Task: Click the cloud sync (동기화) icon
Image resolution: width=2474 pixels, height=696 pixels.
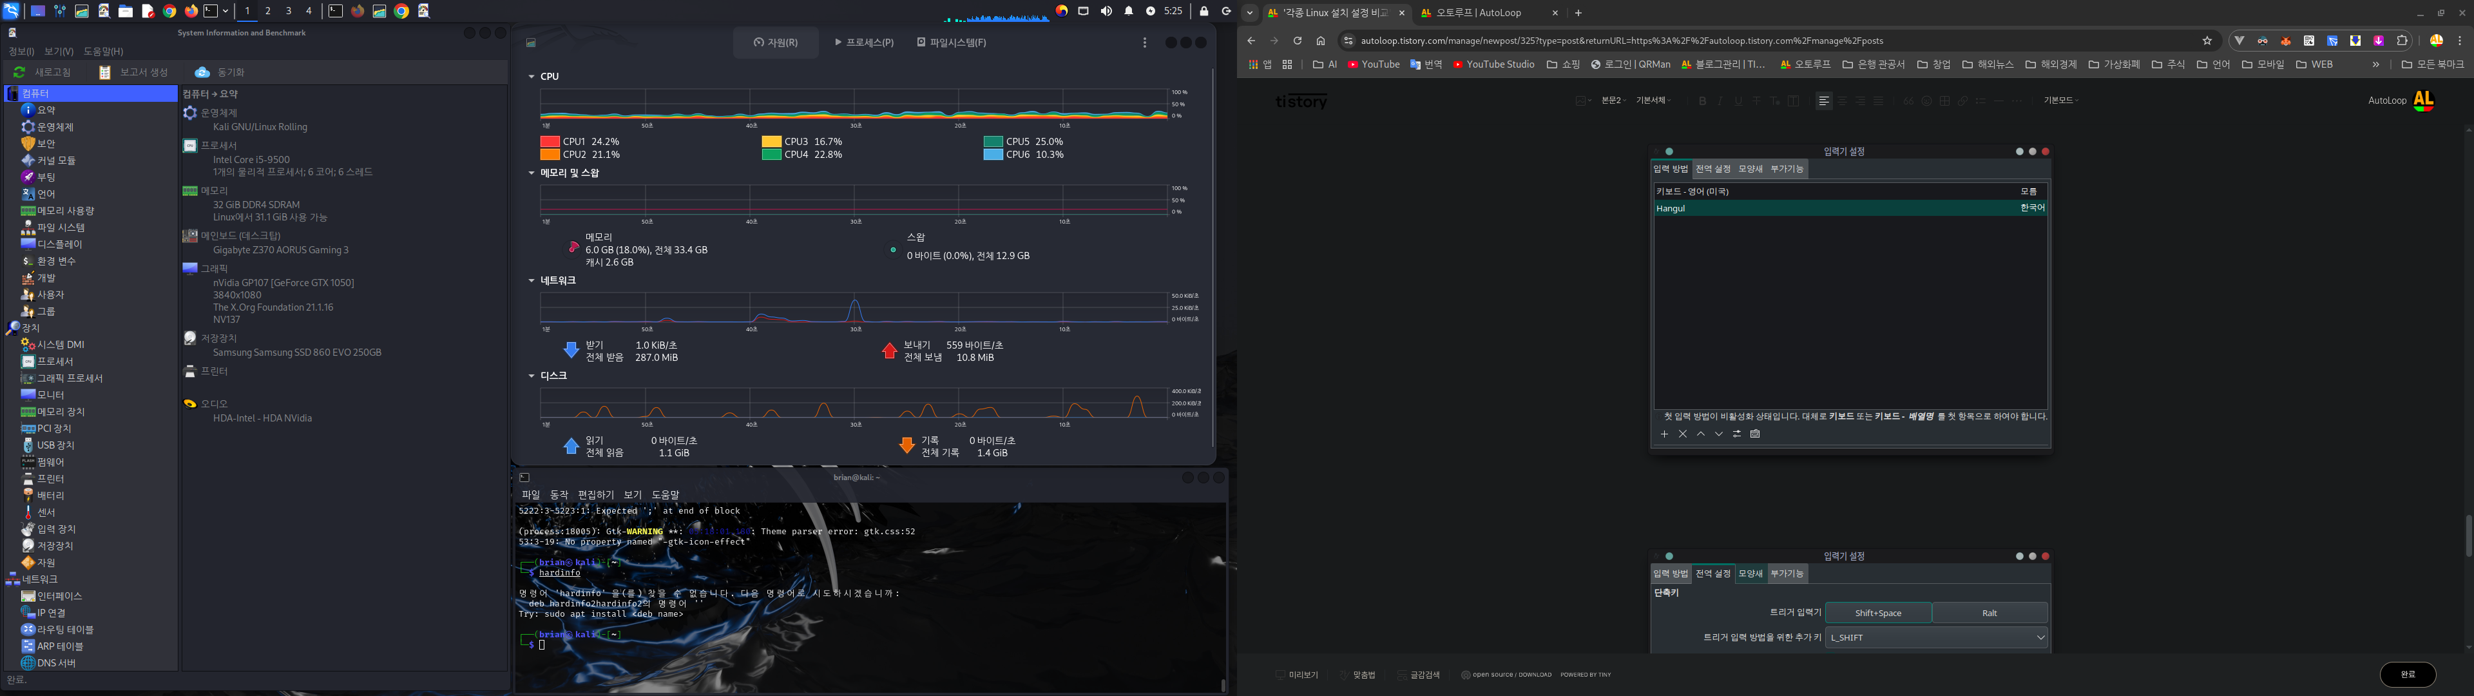Action: coord(202,72)
